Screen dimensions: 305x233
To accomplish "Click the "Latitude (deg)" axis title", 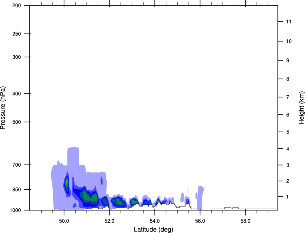I will pyautogui.click(x=153, y=229).
